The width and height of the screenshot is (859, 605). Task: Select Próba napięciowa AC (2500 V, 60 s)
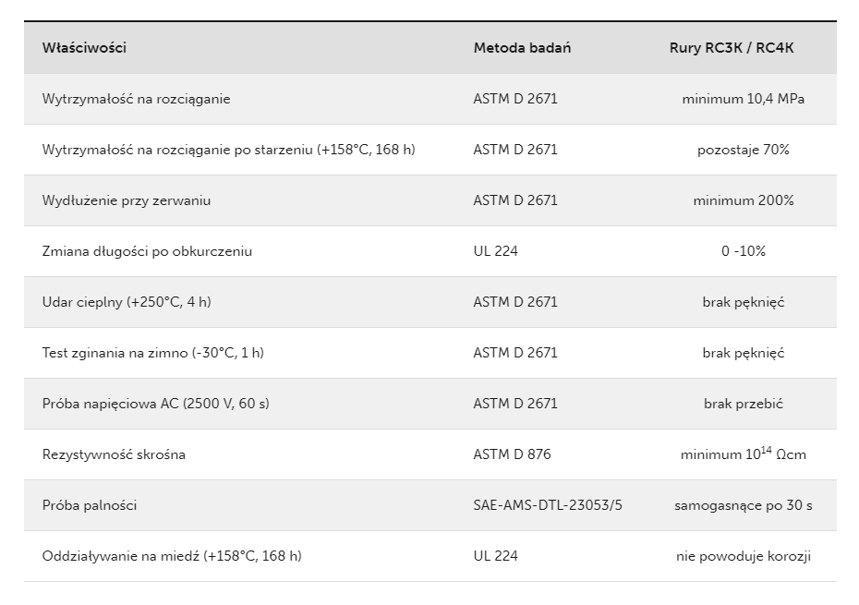click(x=155, y=404)
